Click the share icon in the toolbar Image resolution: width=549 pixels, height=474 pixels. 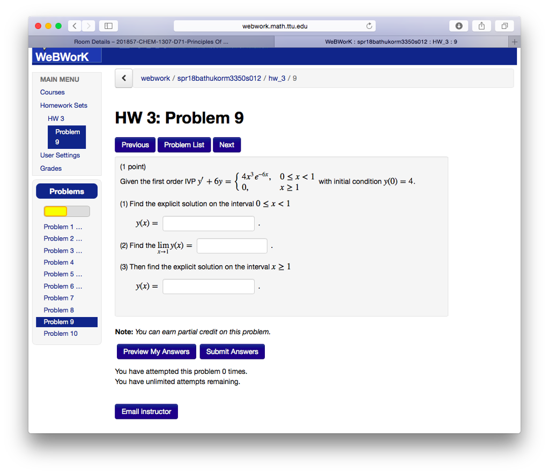(x=481, y=25)
